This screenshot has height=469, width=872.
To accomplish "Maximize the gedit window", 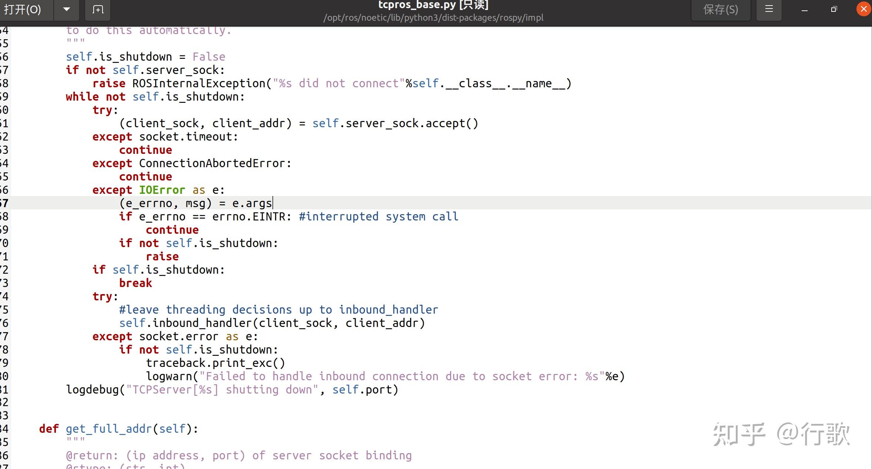I will pos(834,10).
